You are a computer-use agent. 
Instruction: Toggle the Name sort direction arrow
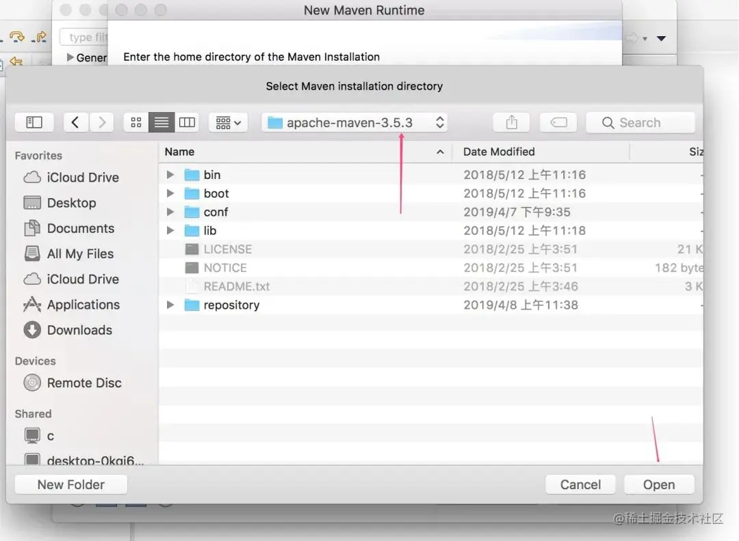point(440,152)
